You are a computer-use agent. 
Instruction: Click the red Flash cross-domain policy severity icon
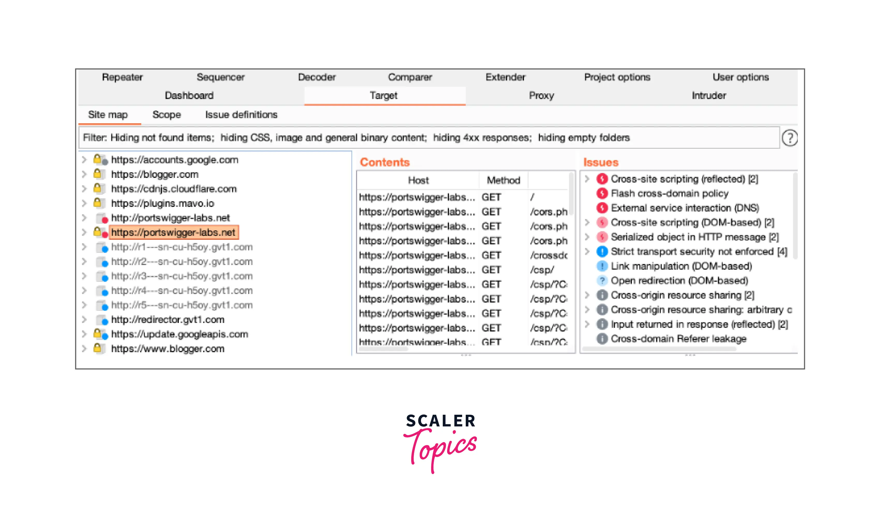click(602, 193)
